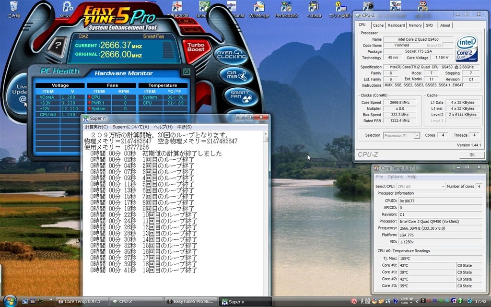Click the OK button in CPU-Z
491x307 pixels.
coord(472,155)
